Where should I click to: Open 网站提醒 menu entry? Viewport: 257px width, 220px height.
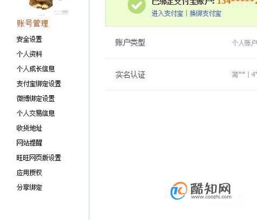point(29,143)
